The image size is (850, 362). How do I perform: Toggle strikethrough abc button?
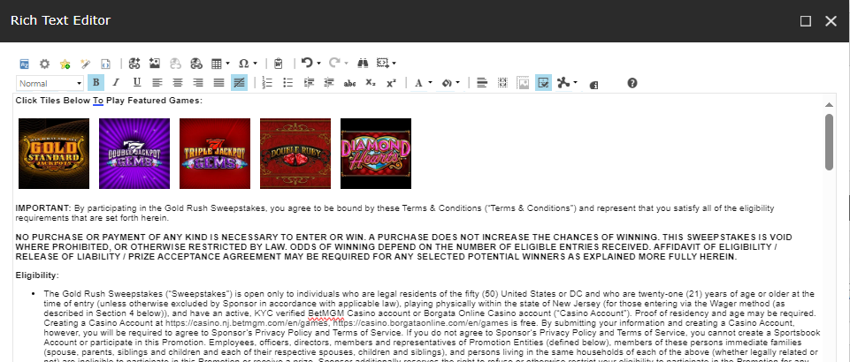(349, 83)
